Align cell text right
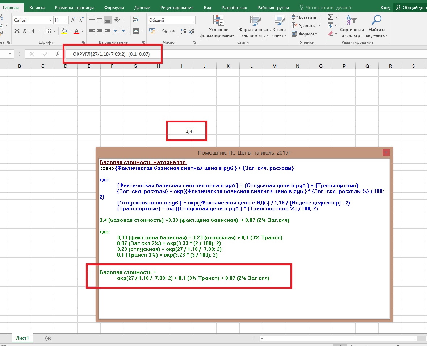Image resolution: width=427 pixels, height=346 pixels. [x=108, y=31]
